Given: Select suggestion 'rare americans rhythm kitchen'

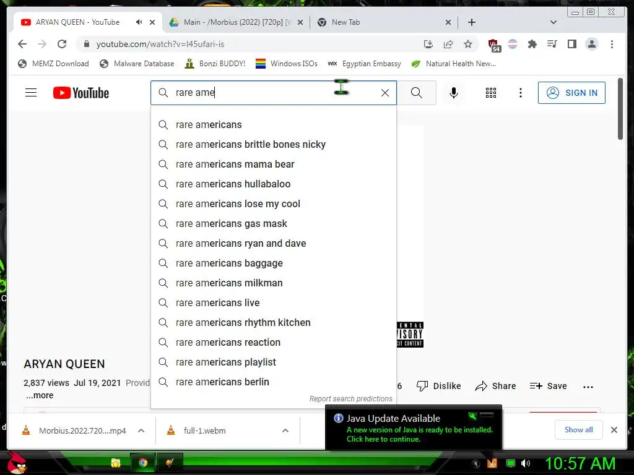Looking at the screenshot, I should pos(273,323).
